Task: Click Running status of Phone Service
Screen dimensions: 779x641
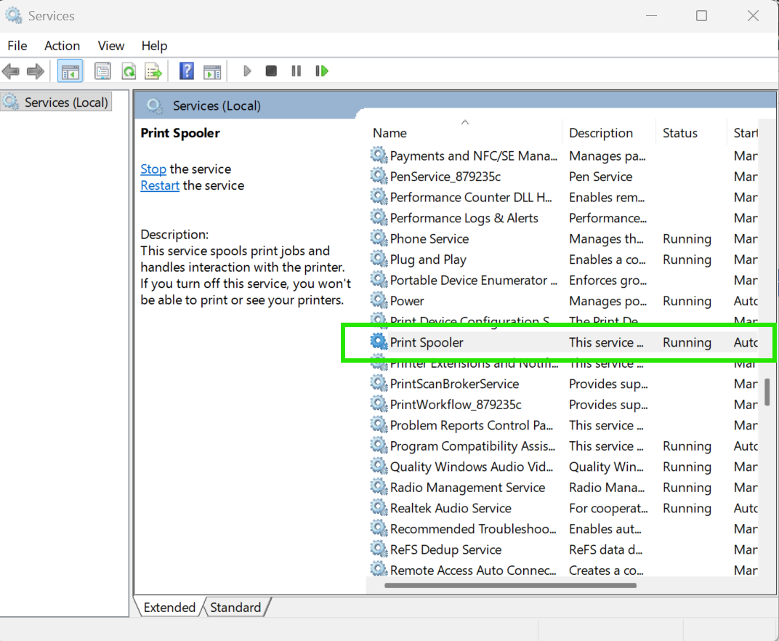Action: [x=687, y=239]
